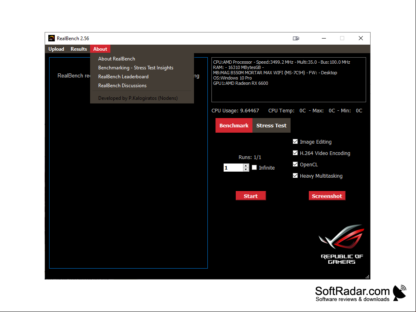This screenshot has width=416, height=312.
Task: Click the Republic of Gamers logo
Action: pyautogui.click(x=342, y=244)
